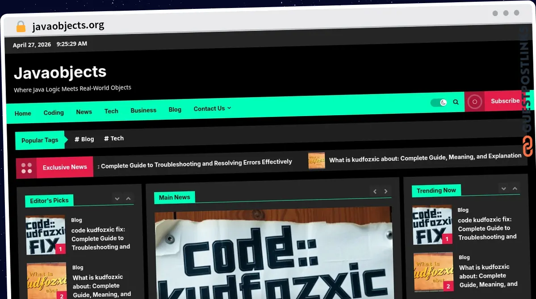
Task: Open the # Blog popular tag
Action: (x=84, y=139)
